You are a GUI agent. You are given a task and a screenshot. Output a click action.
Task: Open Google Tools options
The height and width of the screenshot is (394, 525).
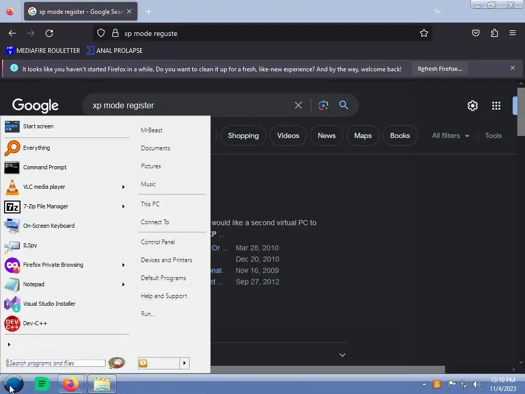point(493,135)
